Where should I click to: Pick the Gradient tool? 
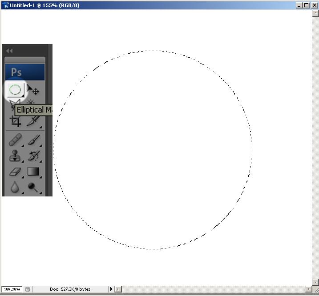point(33,172)
